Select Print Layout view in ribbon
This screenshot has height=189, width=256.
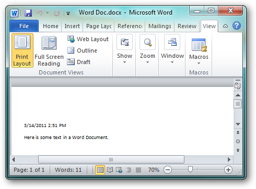[22, 51]
